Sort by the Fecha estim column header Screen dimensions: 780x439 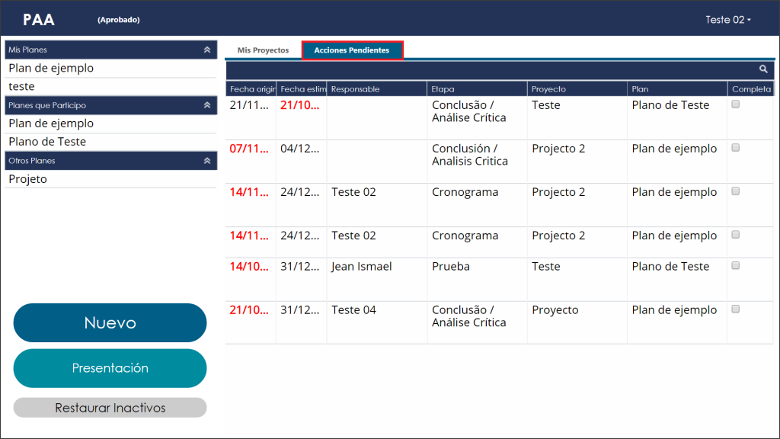pyautogui.click(x=302, y=89)
